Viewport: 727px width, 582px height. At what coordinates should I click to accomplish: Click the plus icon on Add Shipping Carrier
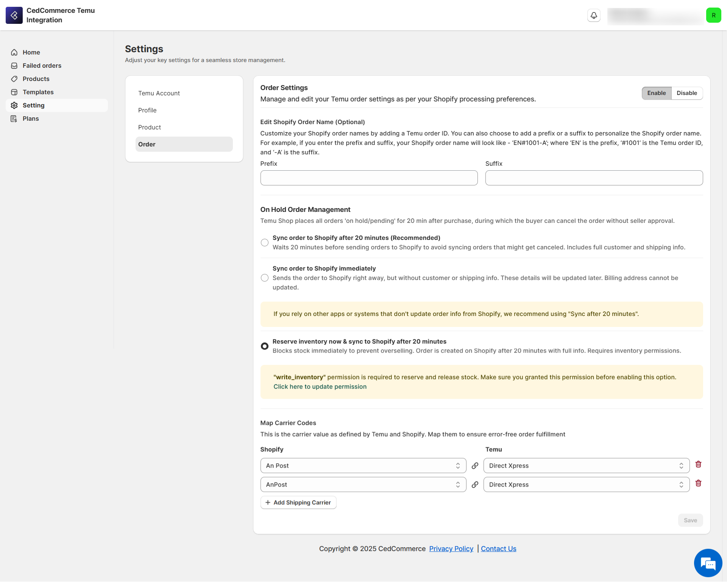point(268,503)
